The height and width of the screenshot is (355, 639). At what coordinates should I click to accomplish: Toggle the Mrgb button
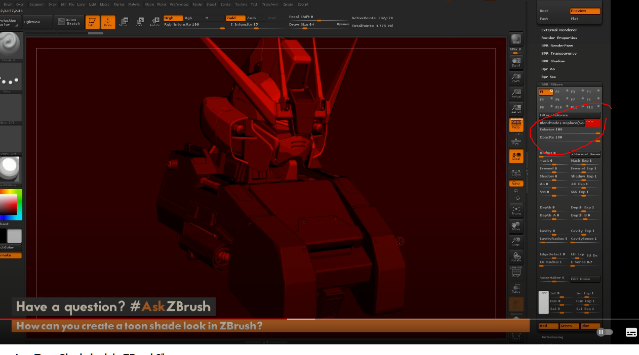(x=173, y=18)
